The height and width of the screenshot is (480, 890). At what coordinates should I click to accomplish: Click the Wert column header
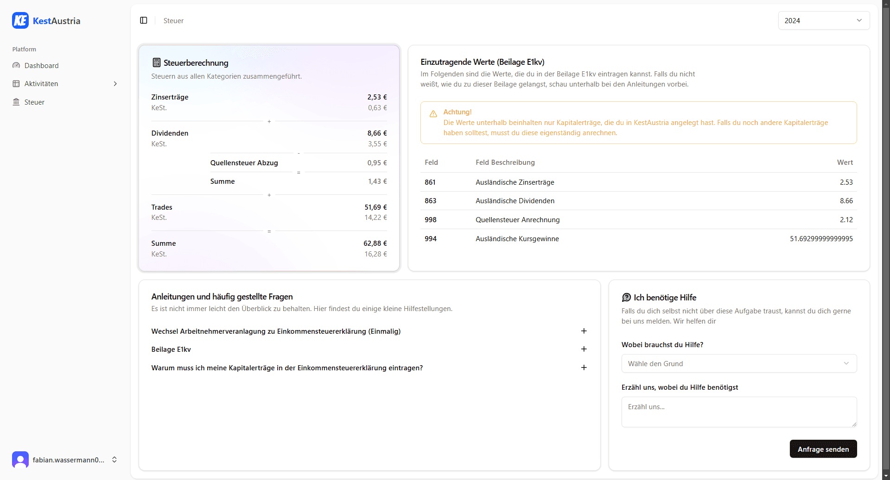coord(845,162)
